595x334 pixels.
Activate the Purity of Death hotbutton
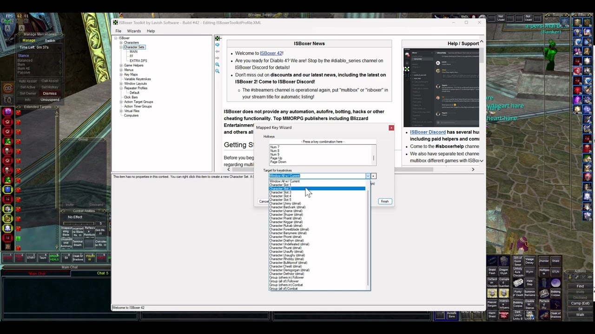coord(518,293)
